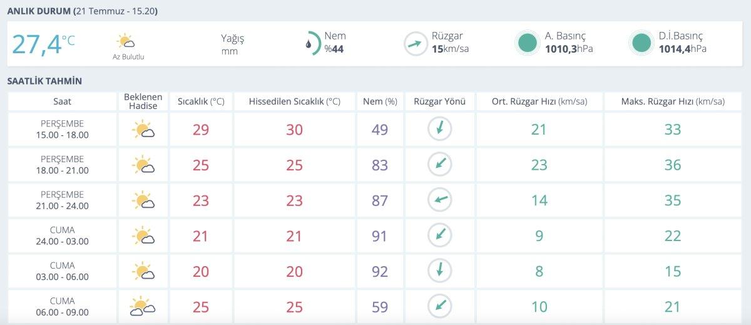Click the Hissedilen Sıcaklık (°C) column header
Screen dimensions: 751x325
[x=294, y=101]
